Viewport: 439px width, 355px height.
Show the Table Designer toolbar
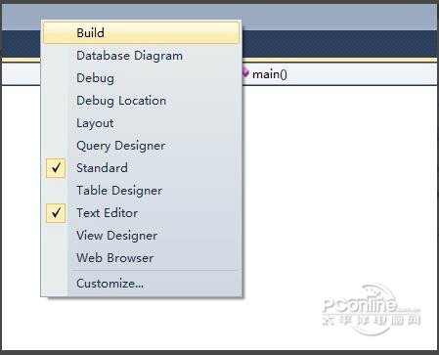(141, 191)
